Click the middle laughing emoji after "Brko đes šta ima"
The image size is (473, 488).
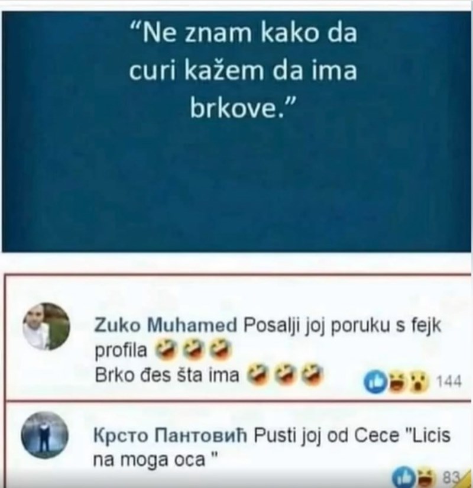[x=285, y=374]
